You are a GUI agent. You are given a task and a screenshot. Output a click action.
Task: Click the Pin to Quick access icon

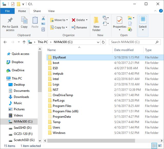point(10,20)
